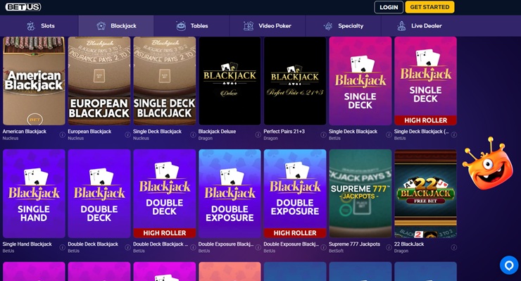Screen dimensions: 521x281
Task: Open the blue live chat bubble
Action: click(x=509, y=265)
